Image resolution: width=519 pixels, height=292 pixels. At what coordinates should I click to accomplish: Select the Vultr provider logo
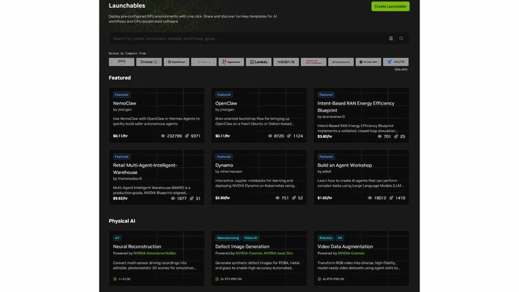pyautogui.click(x=396, y=62)
